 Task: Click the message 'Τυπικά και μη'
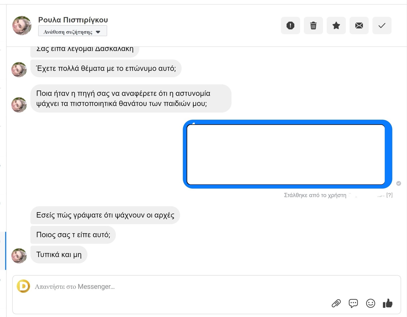[59, 255]
